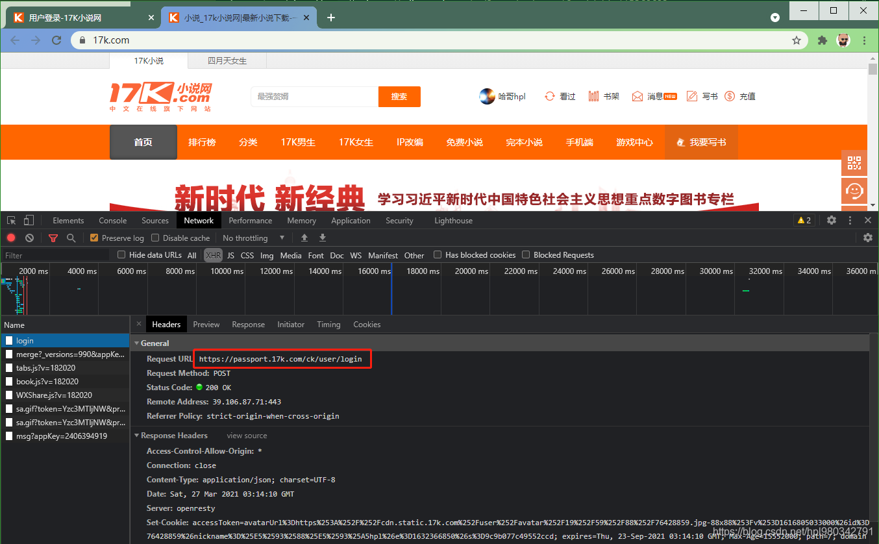This screenshot has height=544, width=879.
Task: Clear the network log
Action: click(x=29, y=238)
